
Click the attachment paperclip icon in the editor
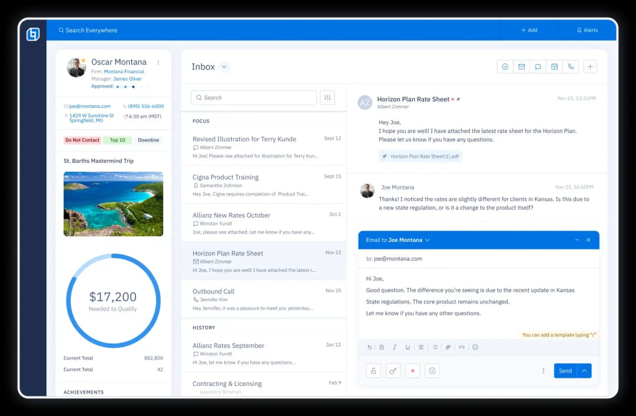pyautogui.click(x=448, y=347)
